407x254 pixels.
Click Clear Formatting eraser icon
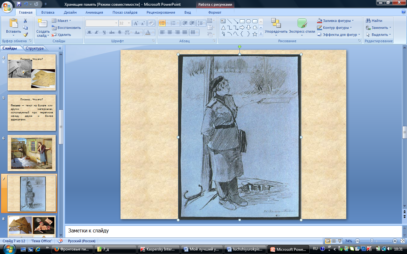pos(152,23)
